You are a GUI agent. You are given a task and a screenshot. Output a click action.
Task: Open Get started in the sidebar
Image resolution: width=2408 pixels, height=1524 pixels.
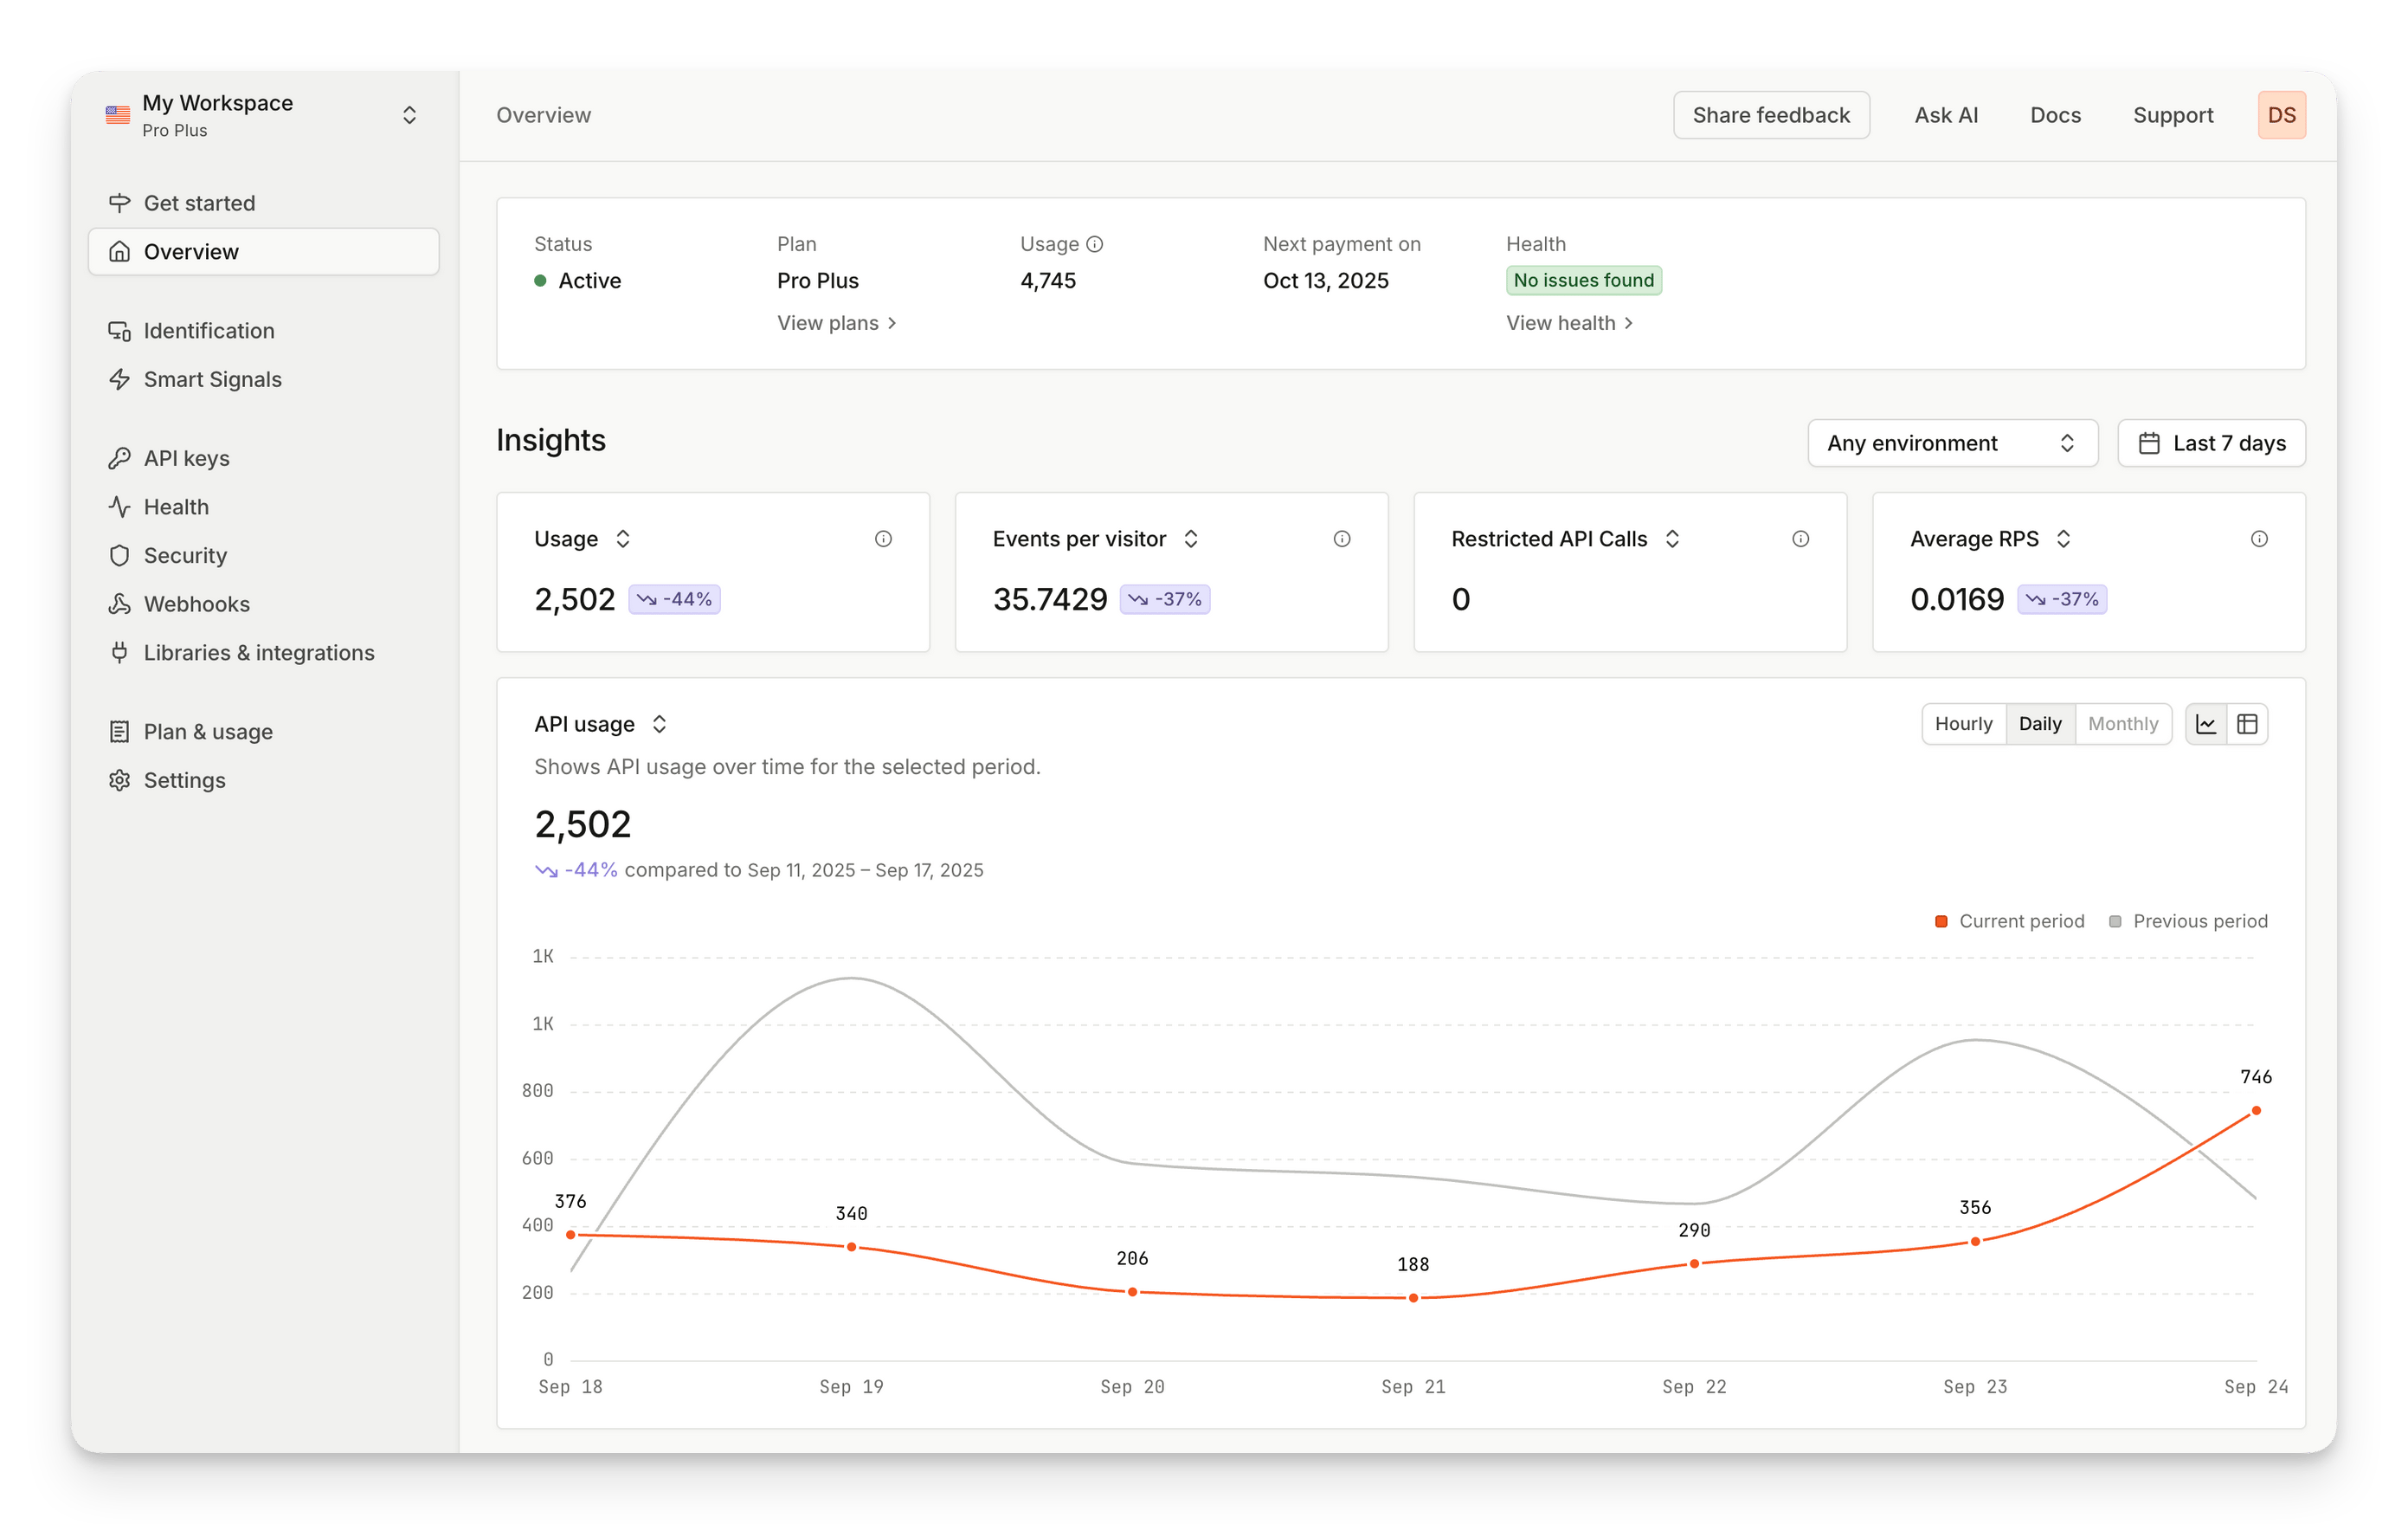pyautogui.click(x=264, y=203)
